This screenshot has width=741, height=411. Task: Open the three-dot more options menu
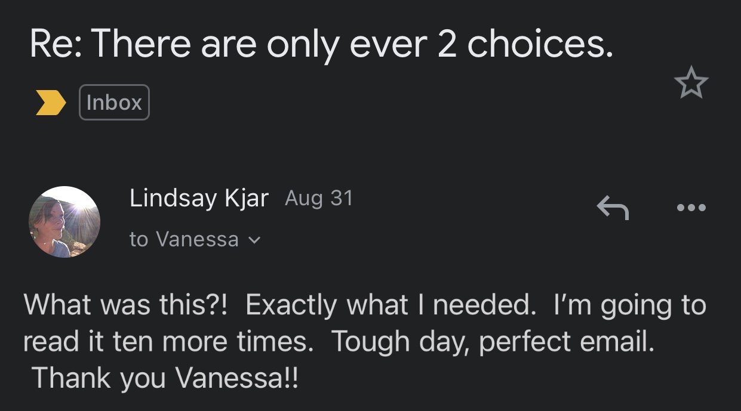(691, 208)
